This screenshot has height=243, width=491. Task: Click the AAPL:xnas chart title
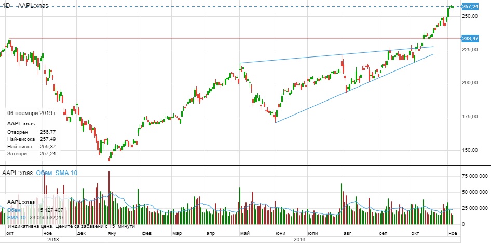pos(33,6)
